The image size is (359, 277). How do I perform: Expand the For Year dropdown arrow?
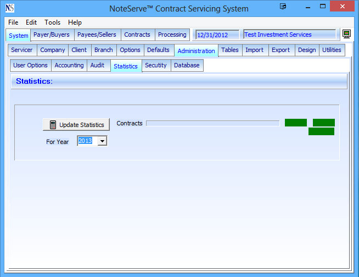pos(102,141)
